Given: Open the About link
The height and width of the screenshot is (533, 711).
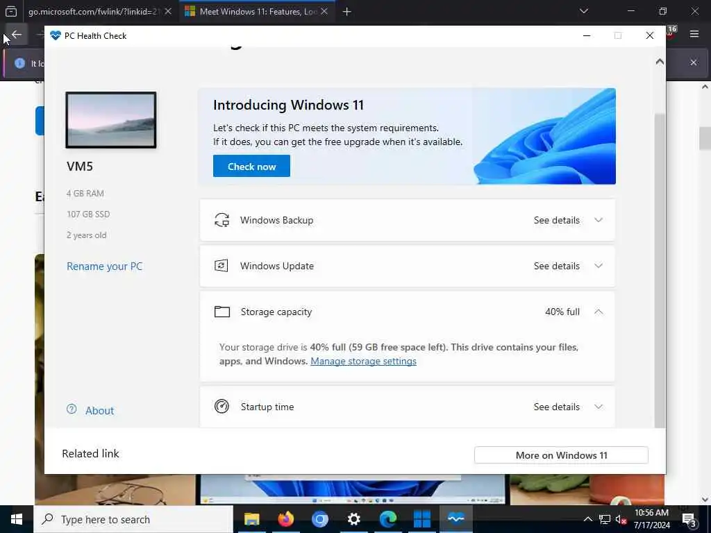Looking at the screenshot, I should coord(99,411).
